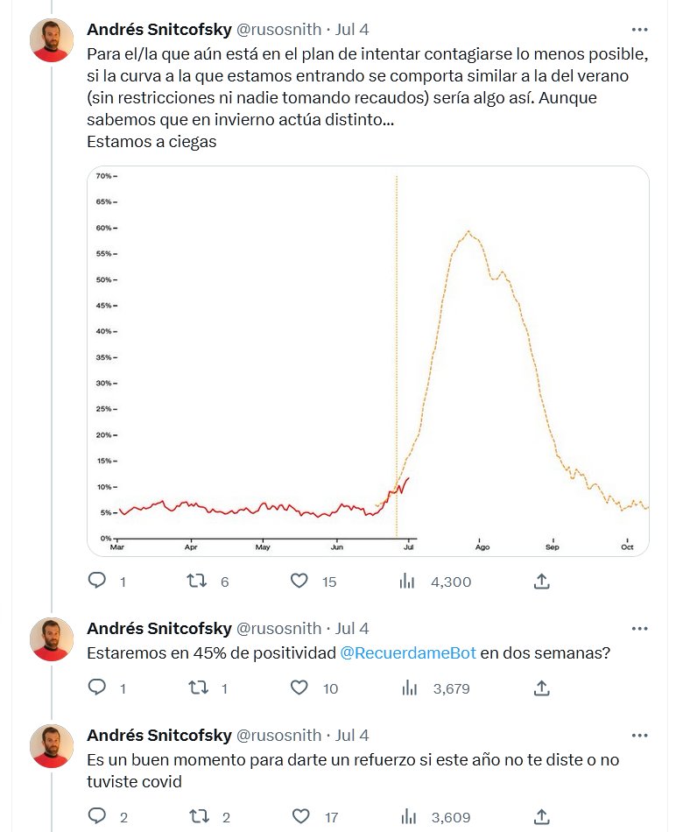Click the avatar beside the RecuerdameBot tweet
The width and height of the screenshot is (683, 832).
click(51, 638)
